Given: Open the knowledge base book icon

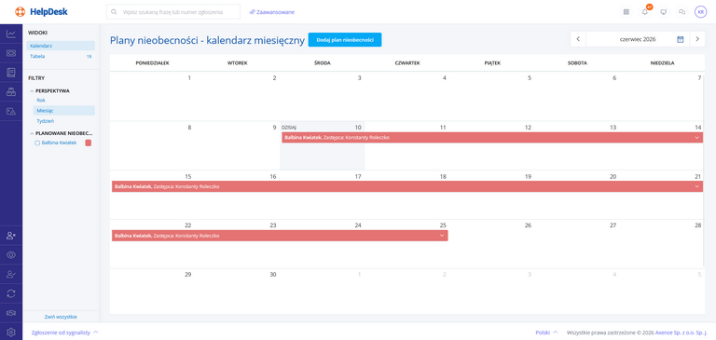Looking at the screenshot, I should click(x=11, y=72).
